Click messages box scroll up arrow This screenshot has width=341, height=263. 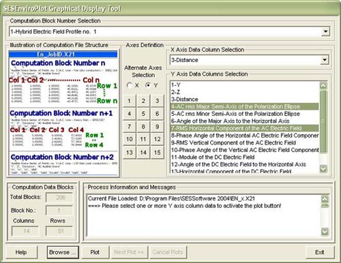[x=325, y=199]
